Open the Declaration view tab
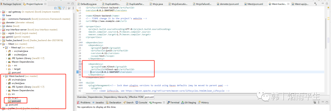Image resolution: width=331 pixels, height=111 pixels. (x=114, y=102)
